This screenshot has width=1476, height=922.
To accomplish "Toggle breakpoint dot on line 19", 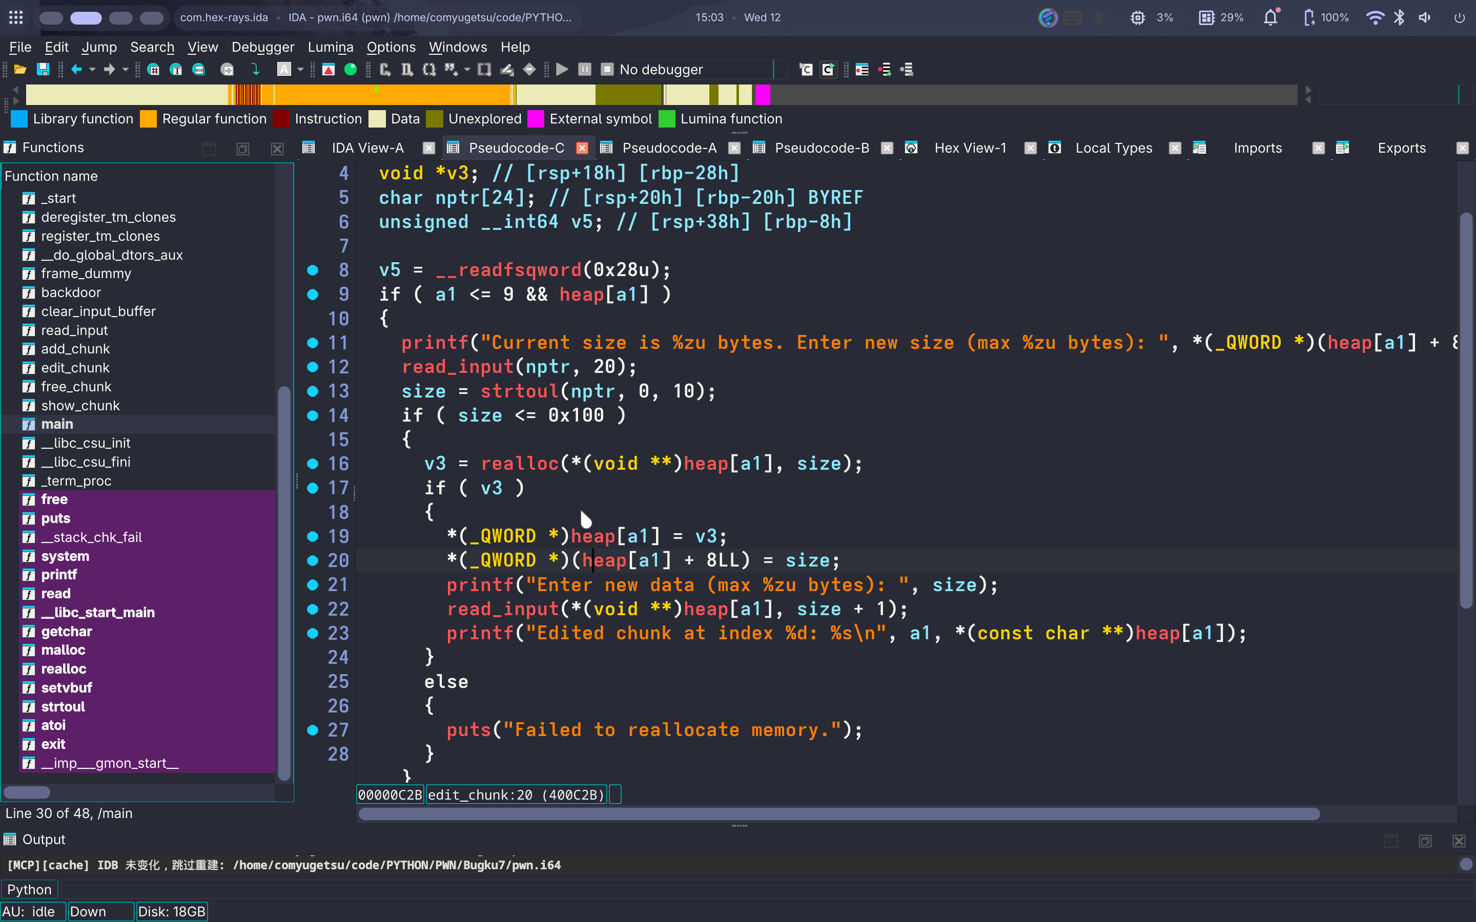I will tap(312, 536).
